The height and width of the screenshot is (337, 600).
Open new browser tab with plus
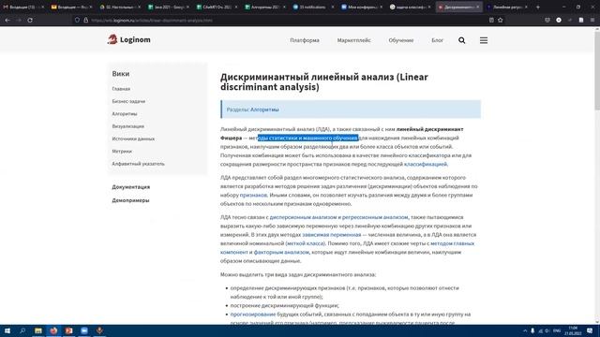(537, 7)
